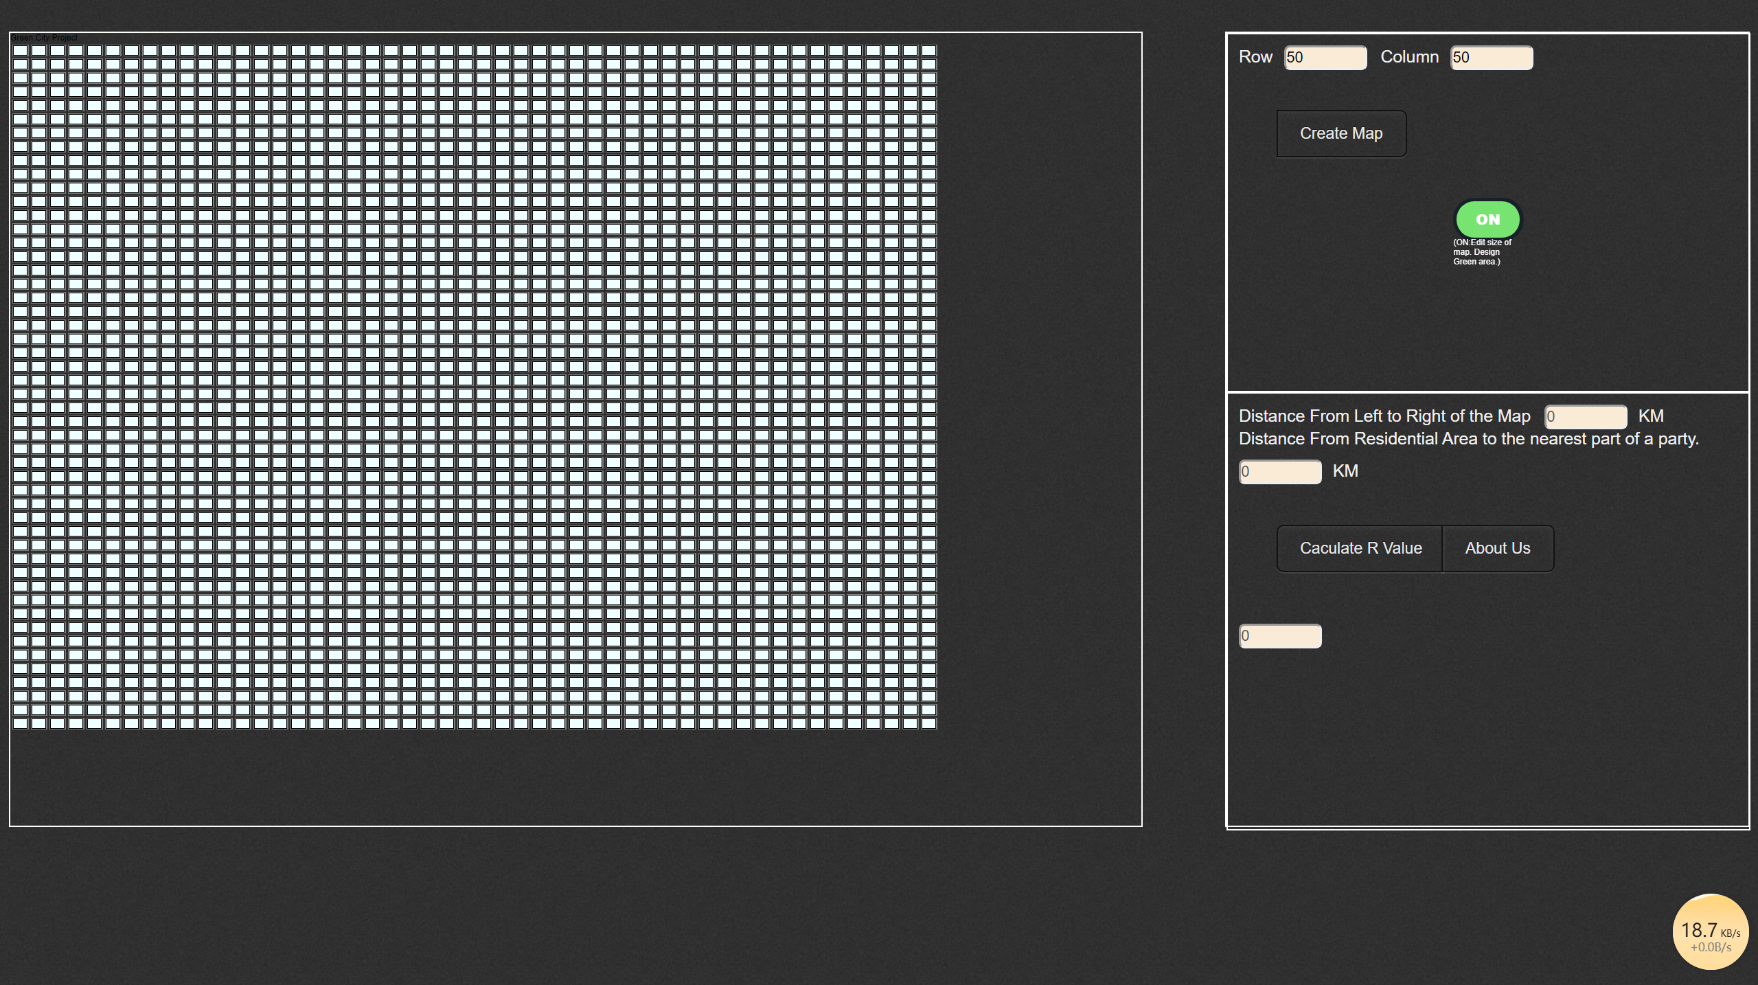1758x985 pixels.
Task: Click the R value result field
Action: coord(1279,636)
